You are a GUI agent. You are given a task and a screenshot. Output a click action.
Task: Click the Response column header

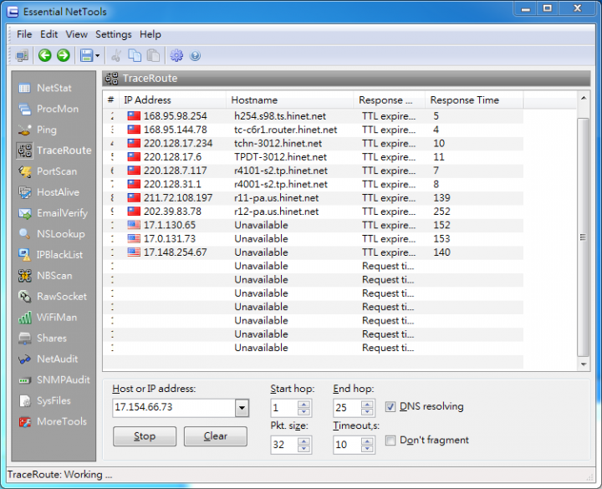pos(389,100)
